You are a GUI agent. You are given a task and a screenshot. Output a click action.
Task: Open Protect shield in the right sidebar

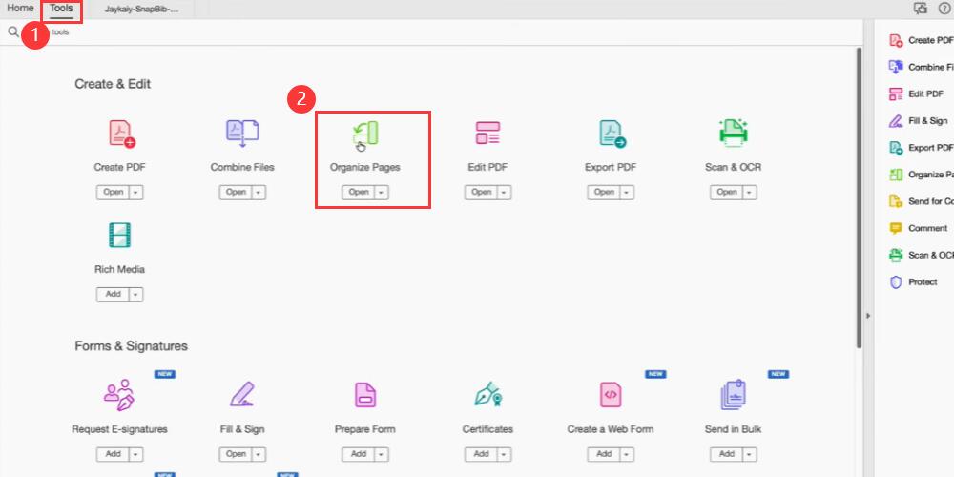914,282
